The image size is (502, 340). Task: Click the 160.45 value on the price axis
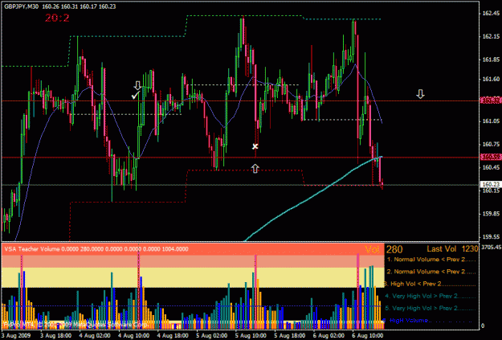(x=491, y=167)
